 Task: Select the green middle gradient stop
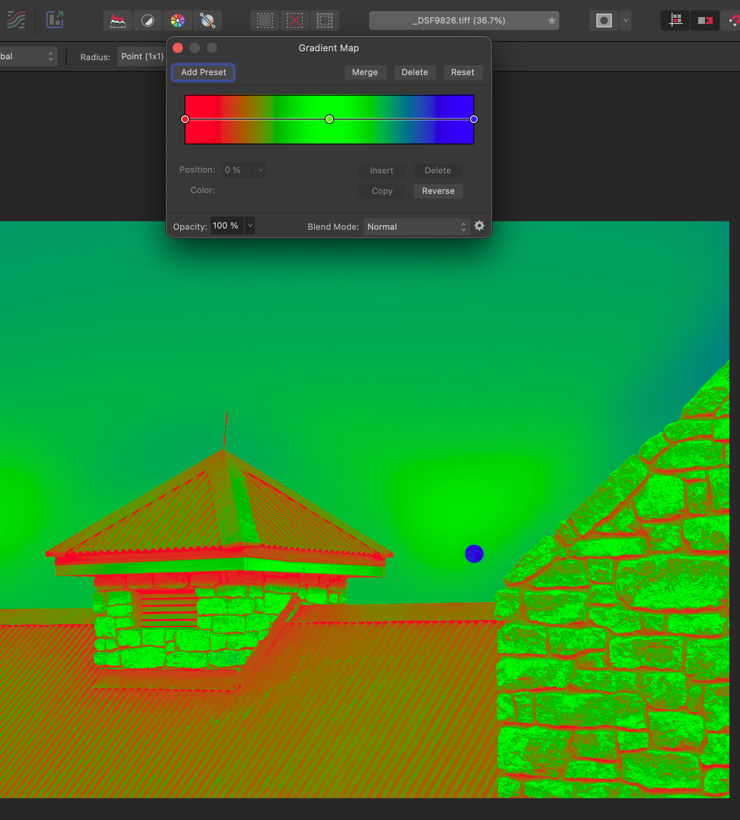(x=329, y=119)
